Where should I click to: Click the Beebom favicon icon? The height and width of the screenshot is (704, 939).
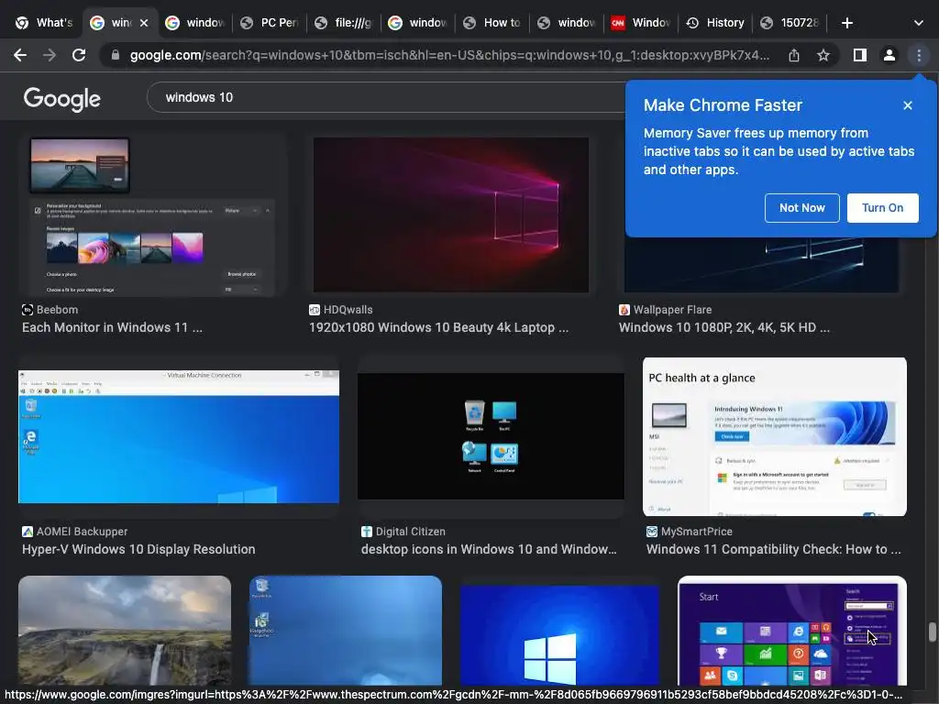point(28,310)
